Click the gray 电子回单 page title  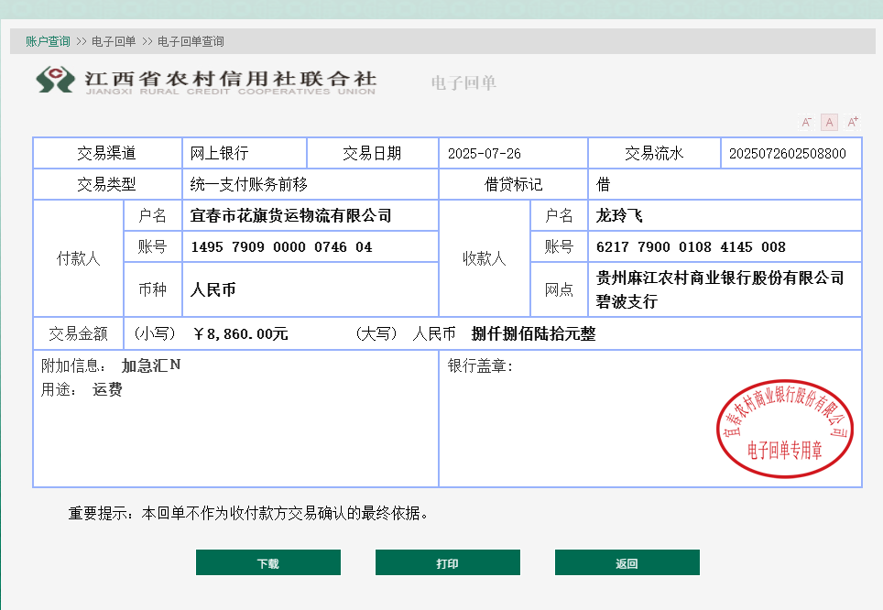tap(463, 82)
